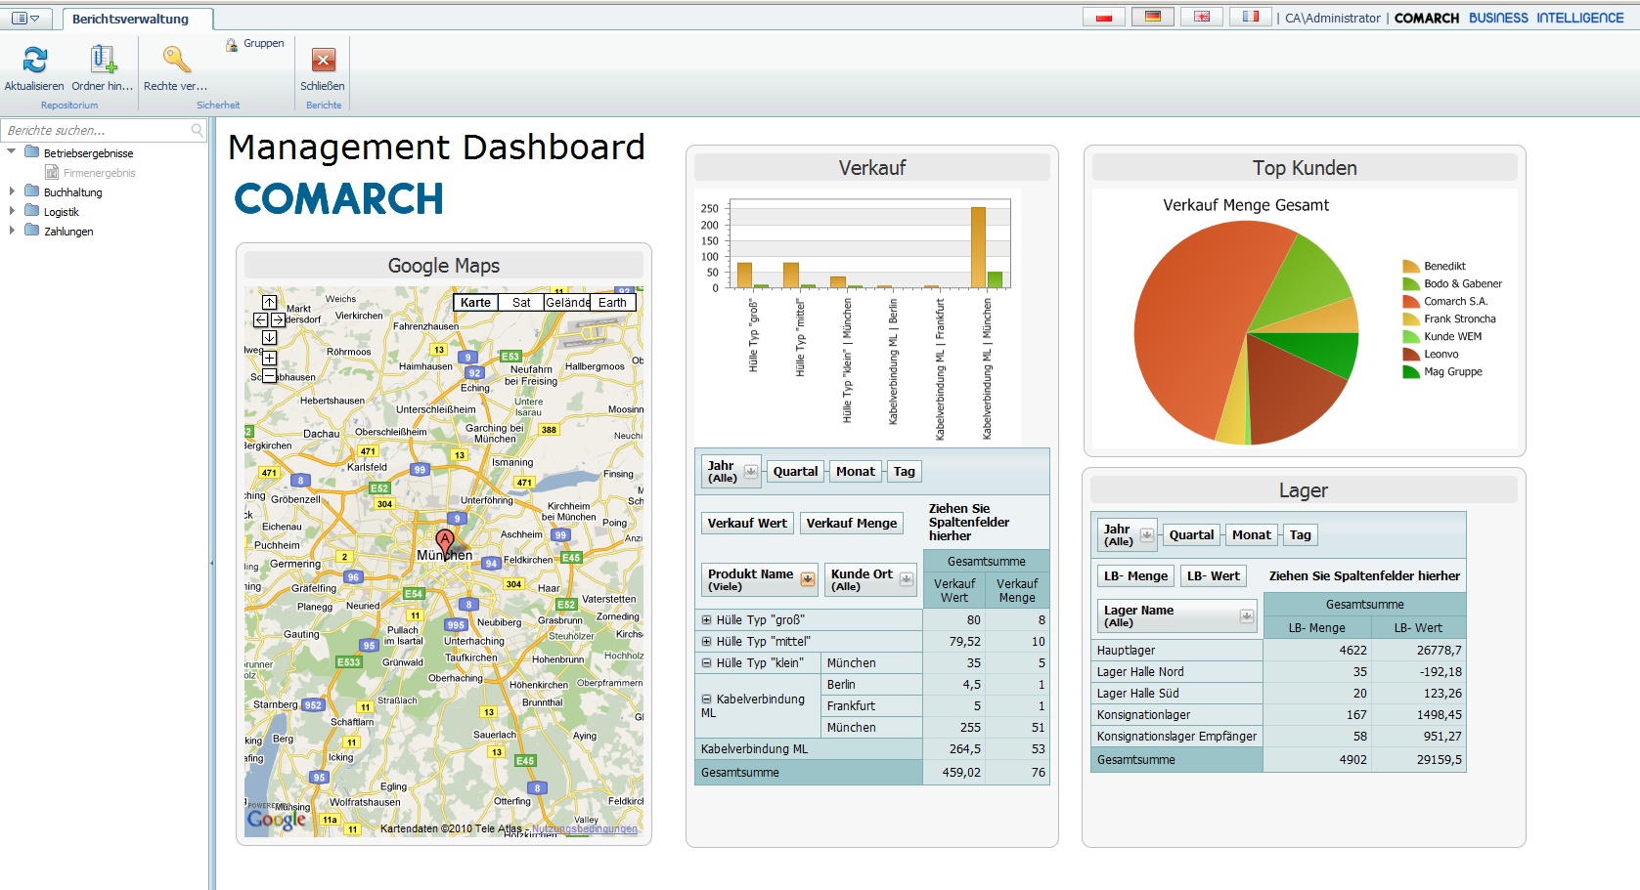The width and height of the screenshot is (1640, 890).
Task: Pan the map up with arrow button
Action: [269, 302]
